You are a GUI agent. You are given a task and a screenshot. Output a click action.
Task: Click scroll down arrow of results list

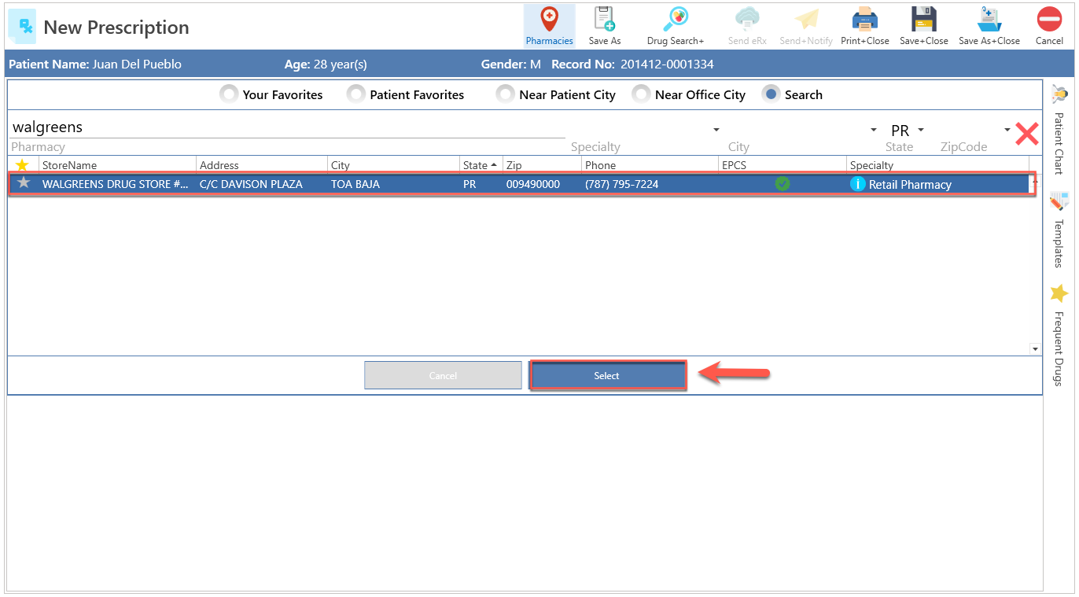pos(1035,348)
